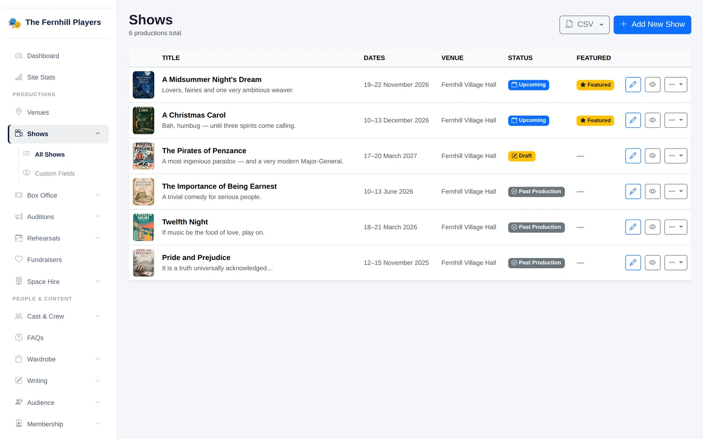This screenshot has width=703, height=439.
Task: Click the Draft status badge
Action: (x=522, y=156)
